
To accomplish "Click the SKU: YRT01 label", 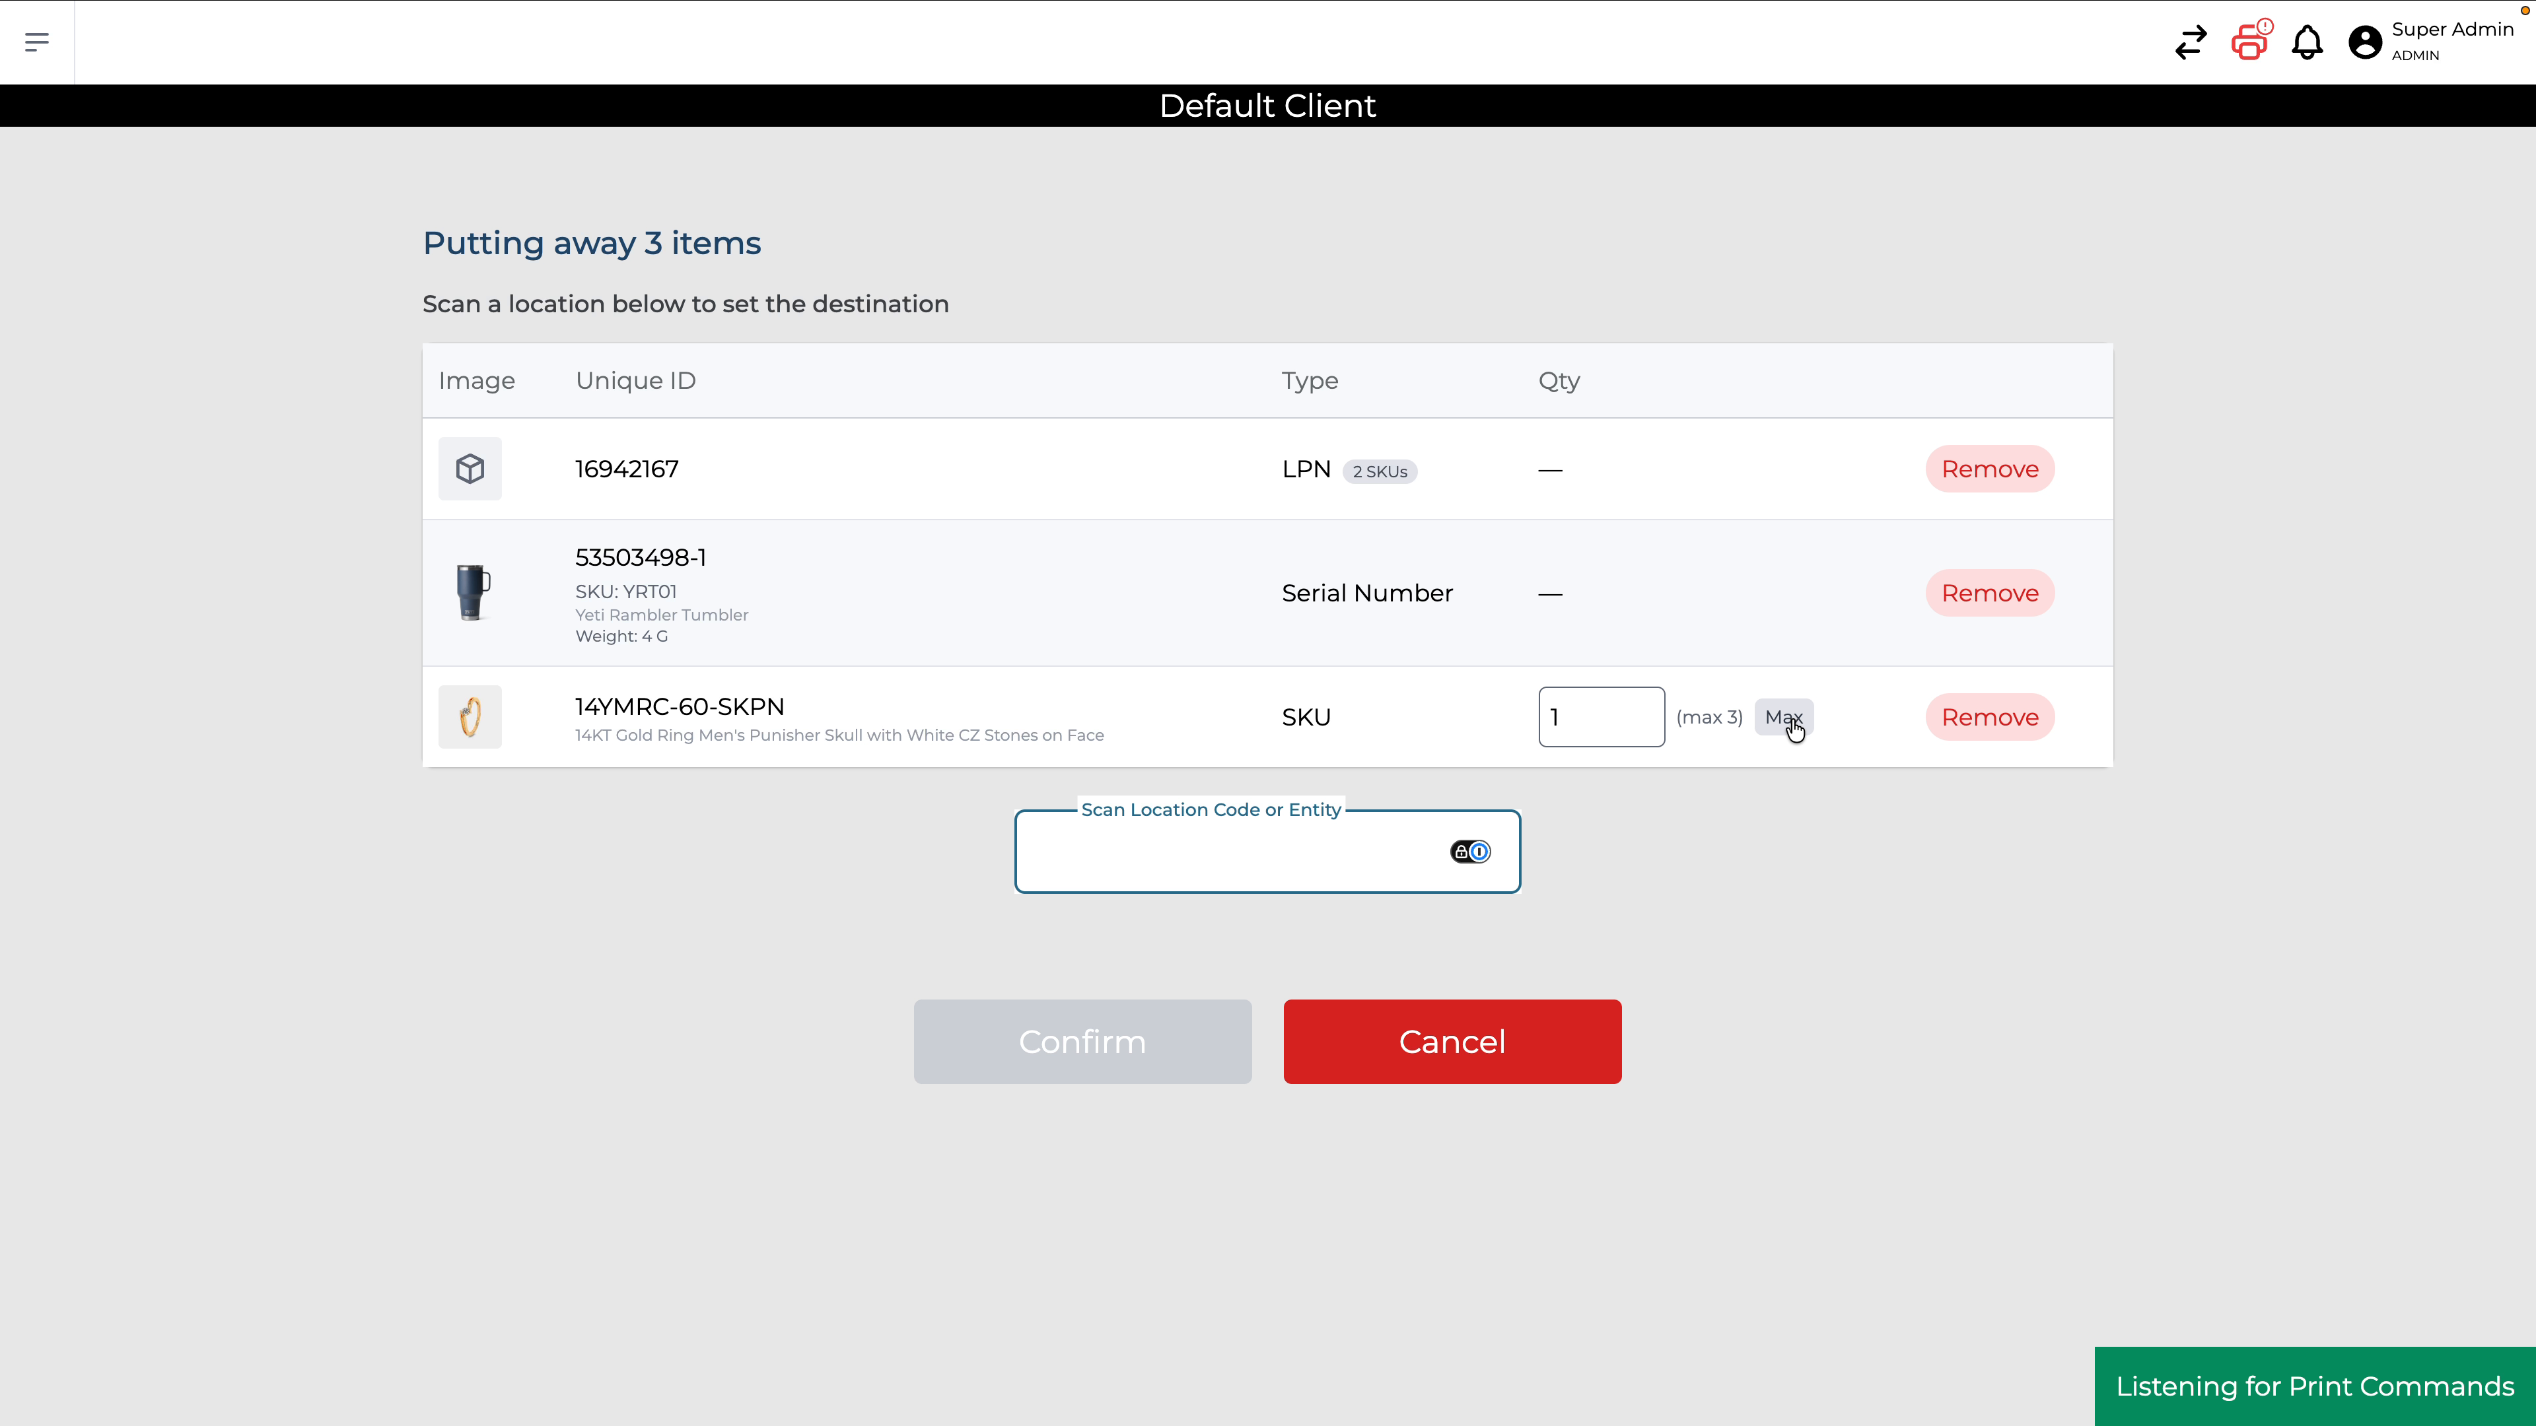I will pos(625,592).
